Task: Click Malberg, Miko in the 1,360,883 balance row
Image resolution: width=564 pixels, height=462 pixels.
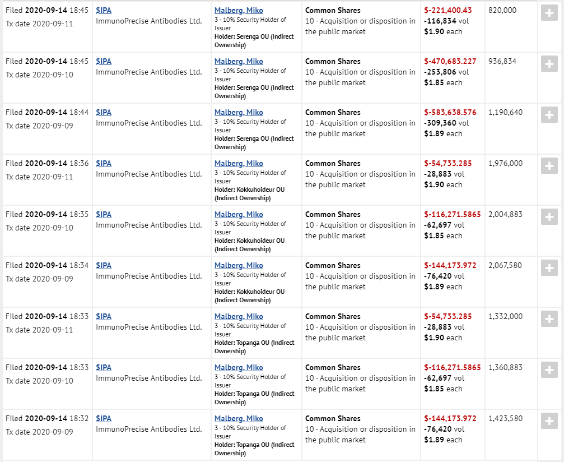Action: pyautogui.click(x=239, y=367)
